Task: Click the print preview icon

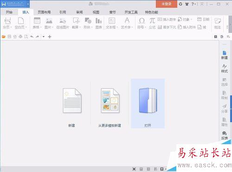Action: [x=26, y=37]
